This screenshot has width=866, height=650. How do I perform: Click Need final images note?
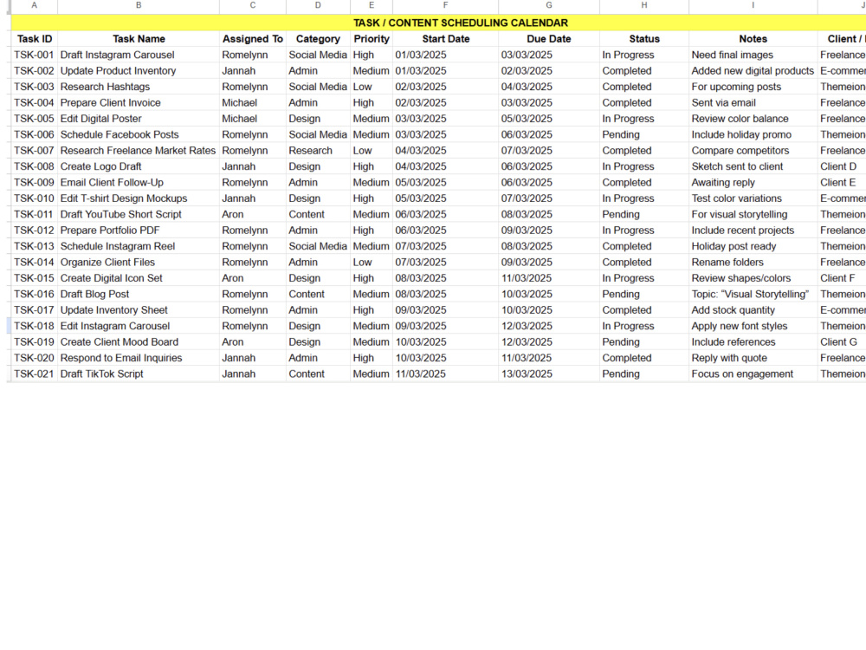click(753, 55)
